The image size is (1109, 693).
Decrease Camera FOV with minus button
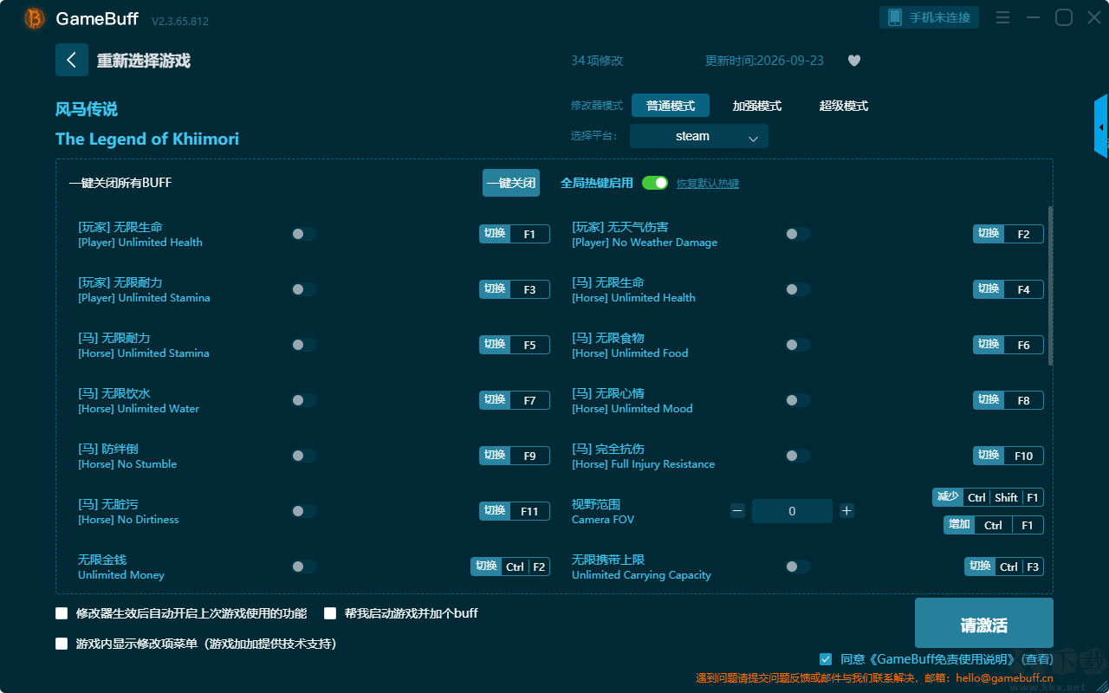tap(737, 511)
